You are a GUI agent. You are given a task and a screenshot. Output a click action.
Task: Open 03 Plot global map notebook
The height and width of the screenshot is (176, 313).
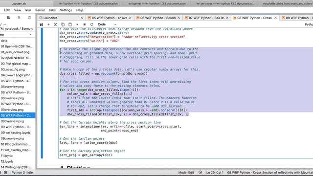click(18, 64)
